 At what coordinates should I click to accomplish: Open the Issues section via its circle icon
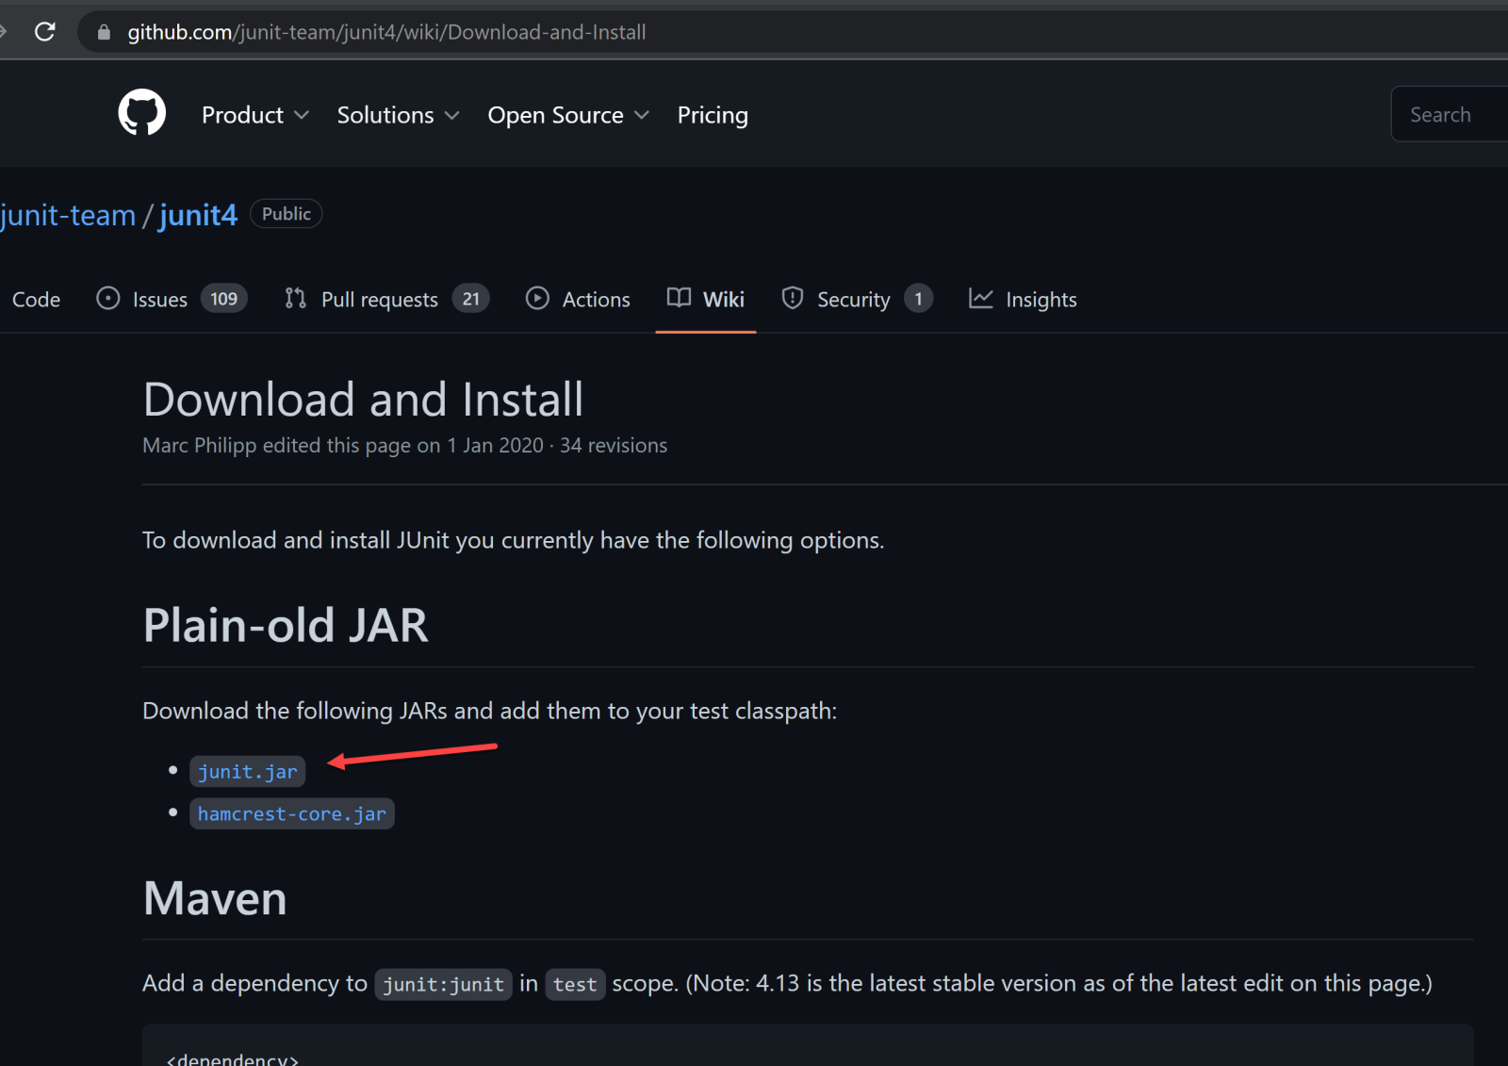[x=107, y=299]
